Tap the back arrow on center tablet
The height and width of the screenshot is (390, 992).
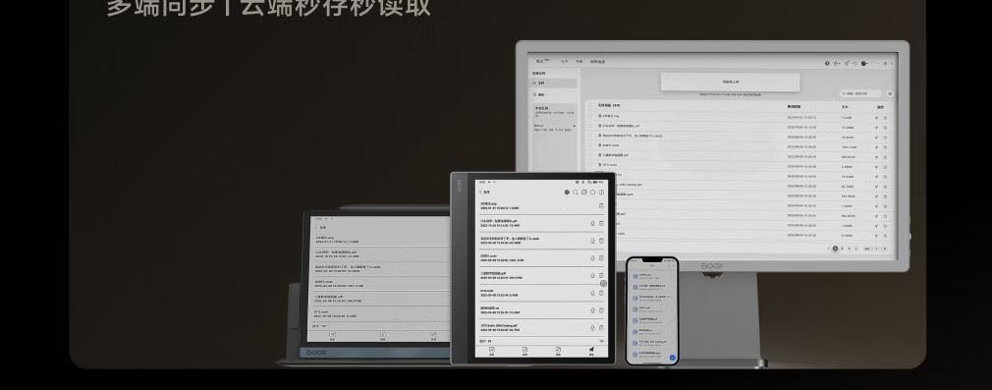(480, 192)
